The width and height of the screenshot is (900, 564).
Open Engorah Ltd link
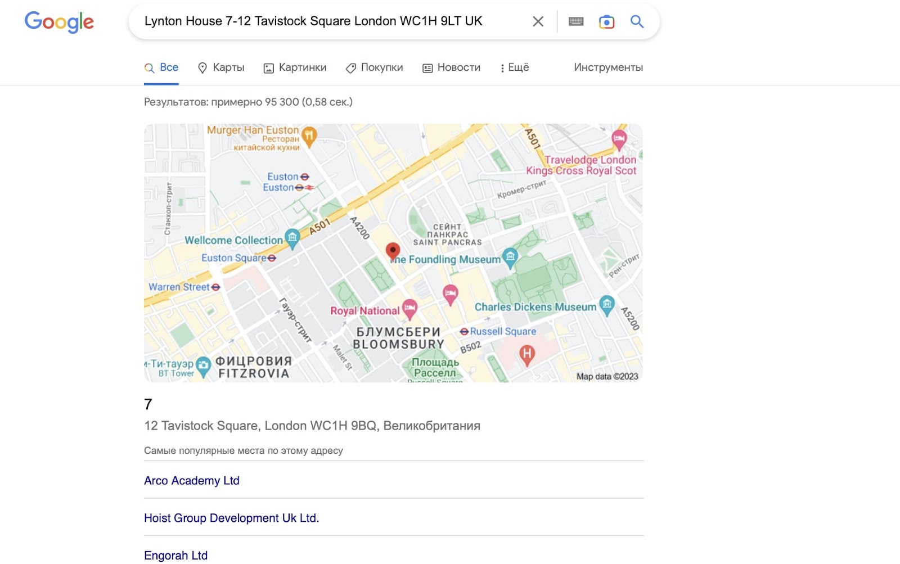(x=176, y=556)
